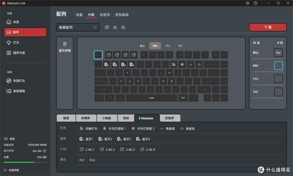Image resolution: width=293 pixels, height=176 pixels.
Task: Switch to the 设置 tab
Action: pyautogui.click(x=79, y=15)
